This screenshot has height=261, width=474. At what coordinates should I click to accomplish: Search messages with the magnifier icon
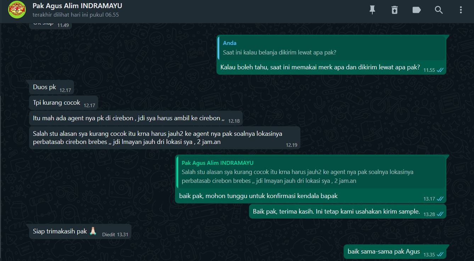[x=439, y=10]
